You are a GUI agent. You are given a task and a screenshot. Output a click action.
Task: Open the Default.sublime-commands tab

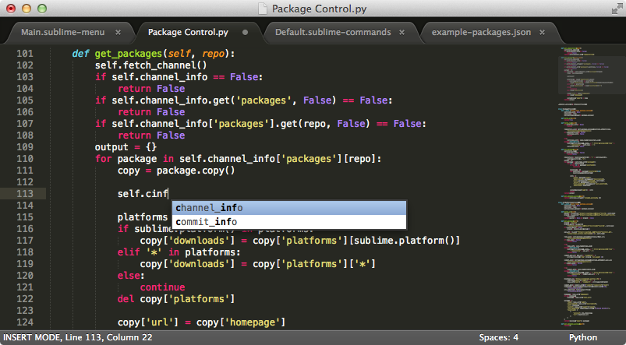[333, 33]
